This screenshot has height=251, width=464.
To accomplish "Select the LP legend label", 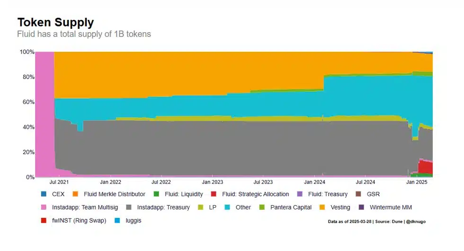I will click(213, 207).
